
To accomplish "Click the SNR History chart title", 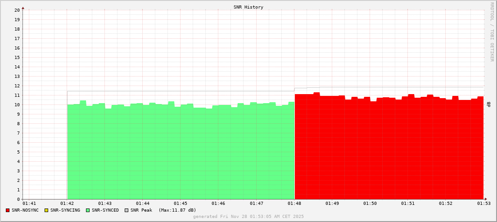I will [x=248, y=7].
